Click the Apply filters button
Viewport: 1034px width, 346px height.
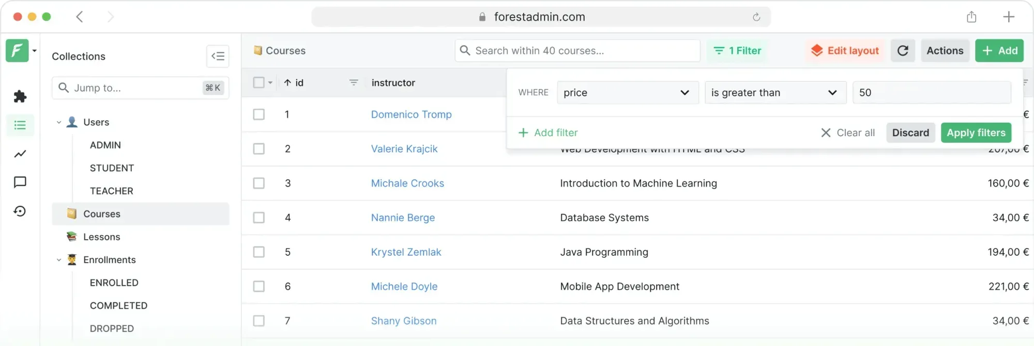click(976, 133)
